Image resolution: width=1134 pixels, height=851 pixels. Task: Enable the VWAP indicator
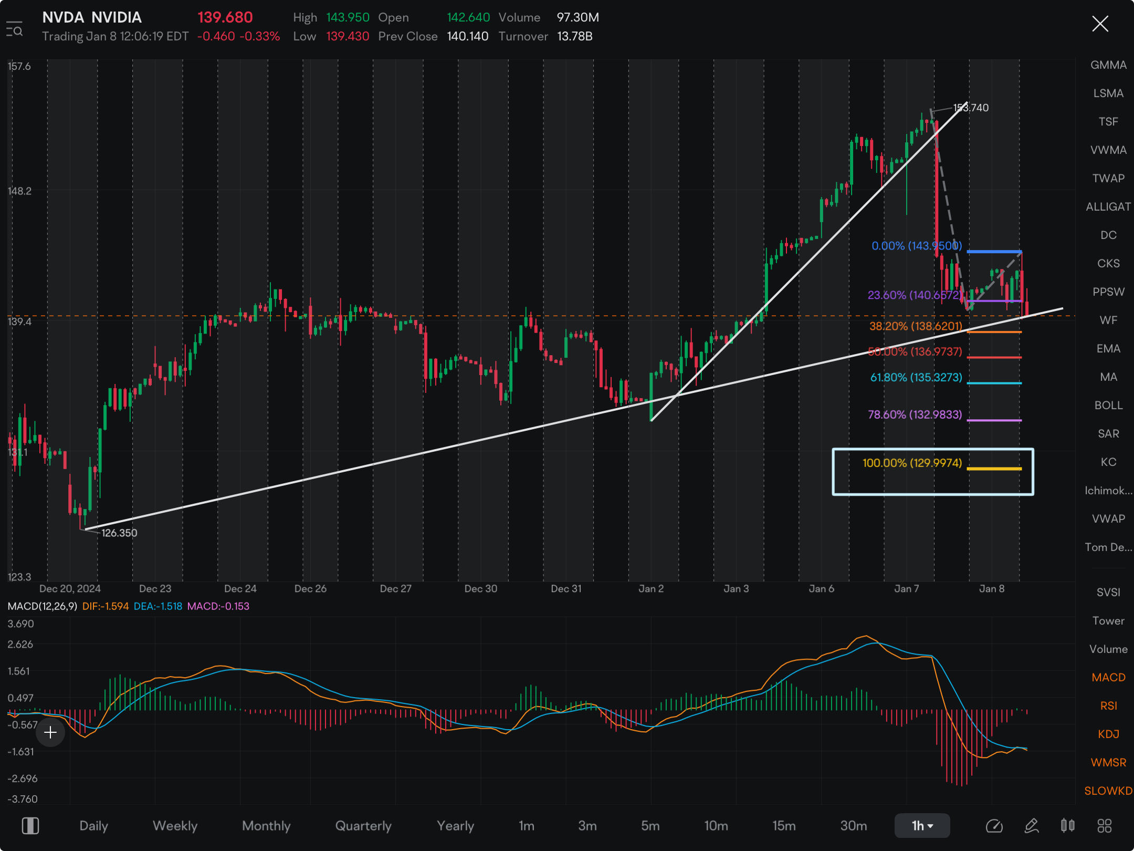(1108, 519)
